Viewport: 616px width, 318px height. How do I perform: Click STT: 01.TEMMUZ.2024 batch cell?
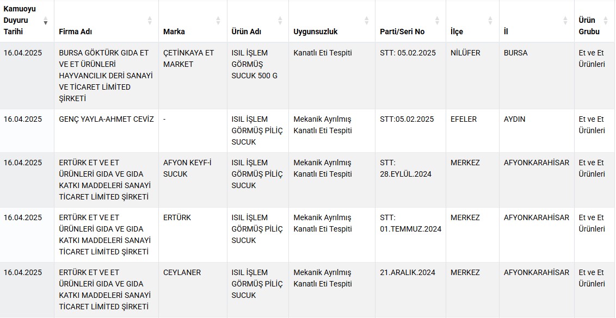tap(410, 235)
